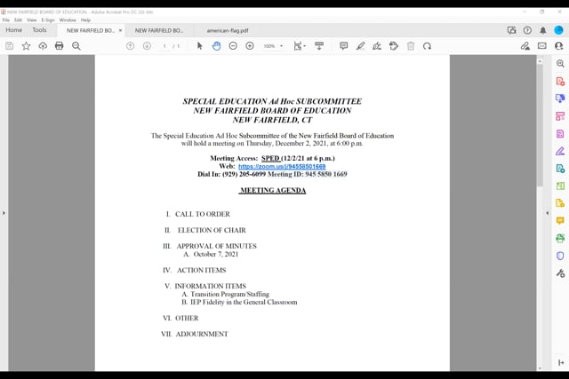
Task: Open the Edit menu
Action: [18, 20]
